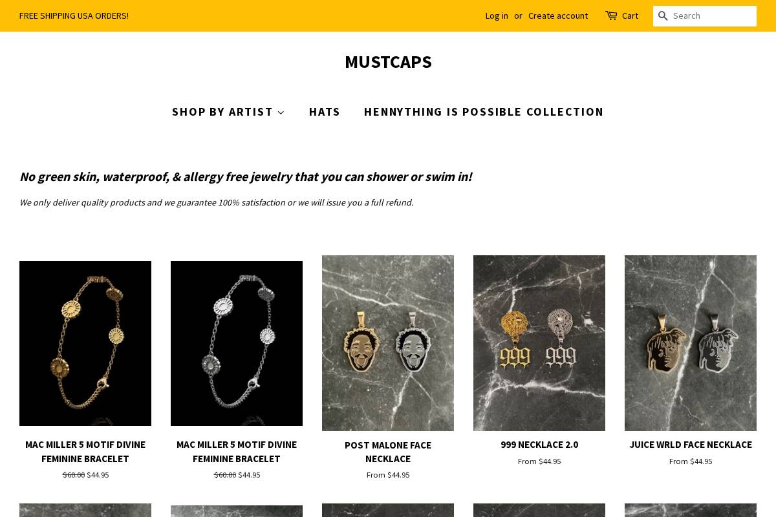Open the shopping cart icon
The width and height of the screenshot is (776, 517).
[x=612, y=16]
